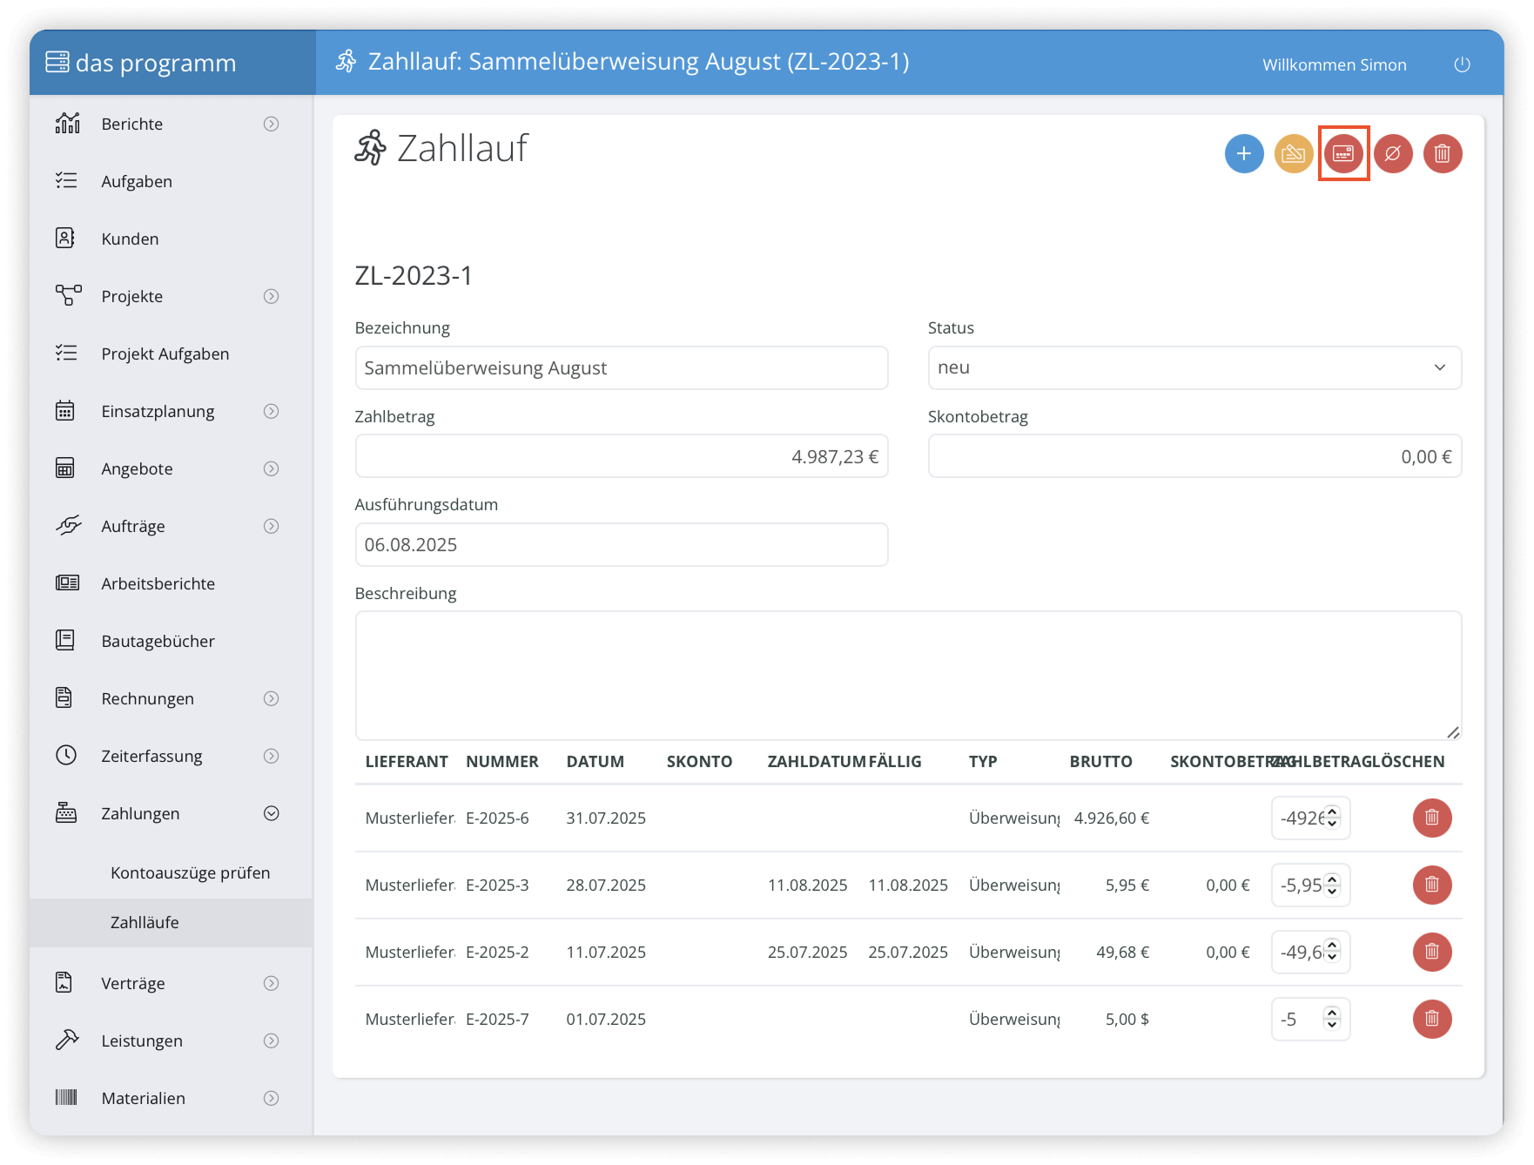Open the Arbeitsberichte menu entry
This screenshot has width=1534, height=1165.
click(x=158, y=583)
